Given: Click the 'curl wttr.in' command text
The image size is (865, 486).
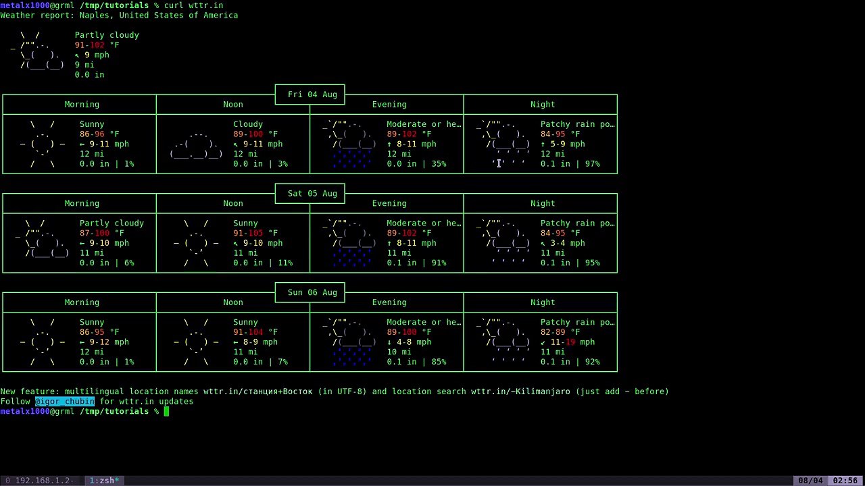Looking at the screenshot, I should pos(193,5).
